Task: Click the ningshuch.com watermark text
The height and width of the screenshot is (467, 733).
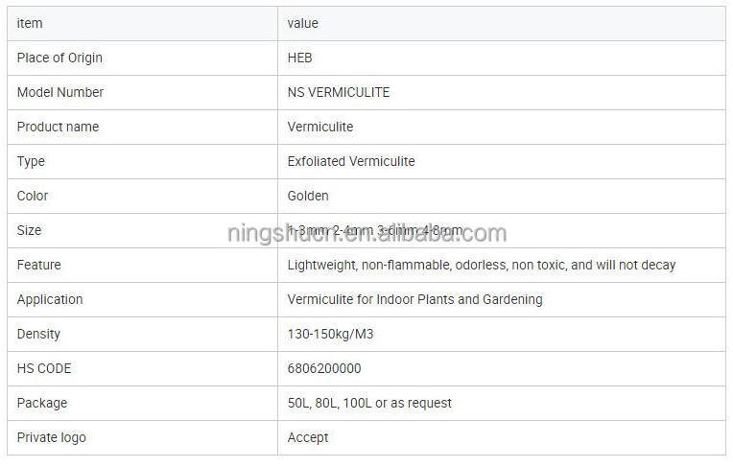Action: tap(366, 233)
